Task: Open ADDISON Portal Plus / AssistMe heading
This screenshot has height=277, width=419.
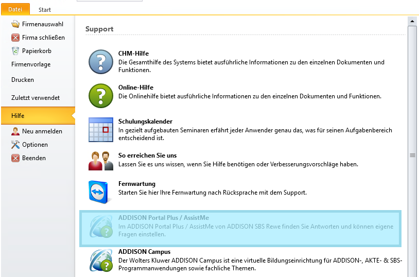Action: pyautogui.click(x=164, y=218)
